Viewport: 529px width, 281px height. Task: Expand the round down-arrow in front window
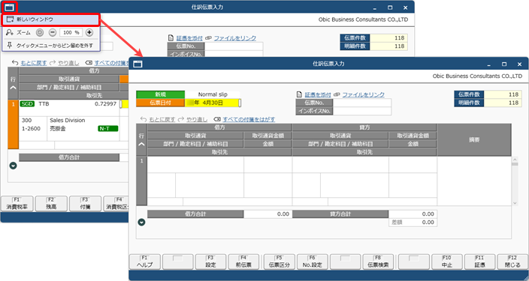(142, 222)
